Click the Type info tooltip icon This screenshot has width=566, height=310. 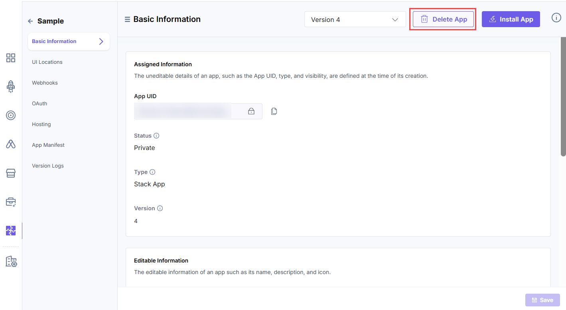tap(152, 172)
